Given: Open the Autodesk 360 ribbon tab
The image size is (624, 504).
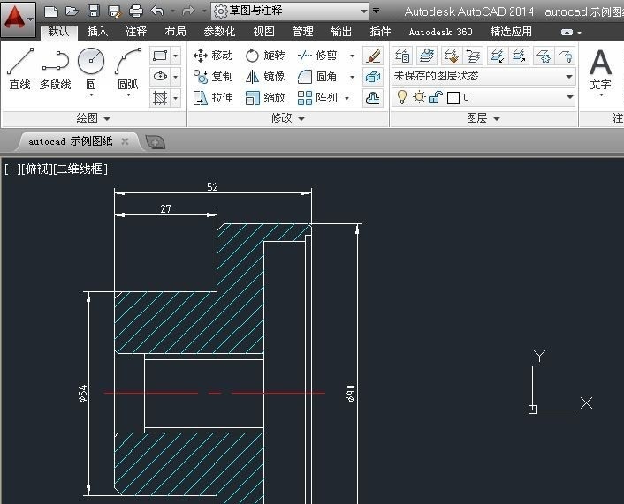Looking at the screenshot, I should pyautogui.click(x=440, y=32).
